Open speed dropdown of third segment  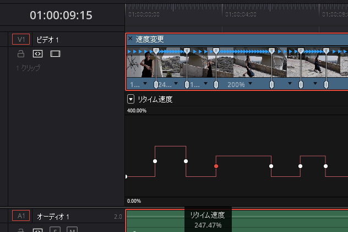(x=205, y=83)
